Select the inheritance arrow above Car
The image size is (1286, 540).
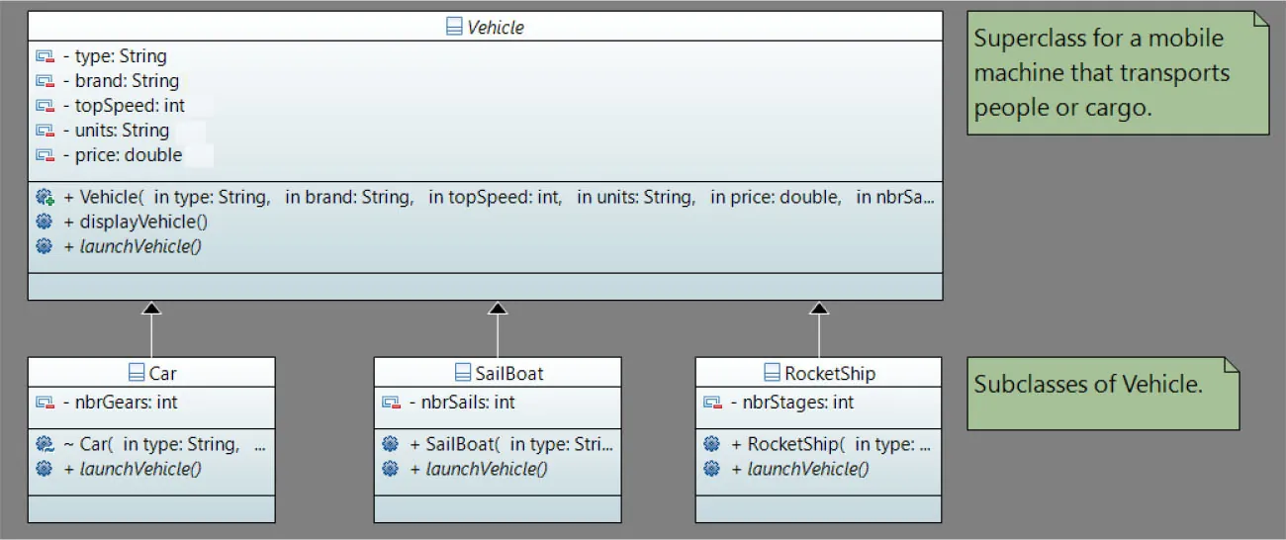(151, 310)
